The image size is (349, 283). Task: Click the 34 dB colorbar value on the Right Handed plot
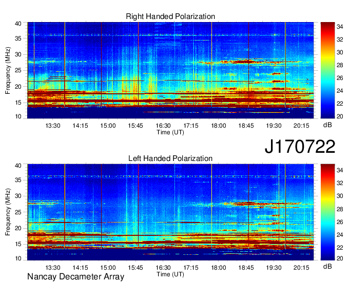[x=340, y=27]
